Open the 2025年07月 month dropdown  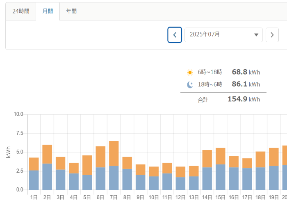tap(223, 35)
